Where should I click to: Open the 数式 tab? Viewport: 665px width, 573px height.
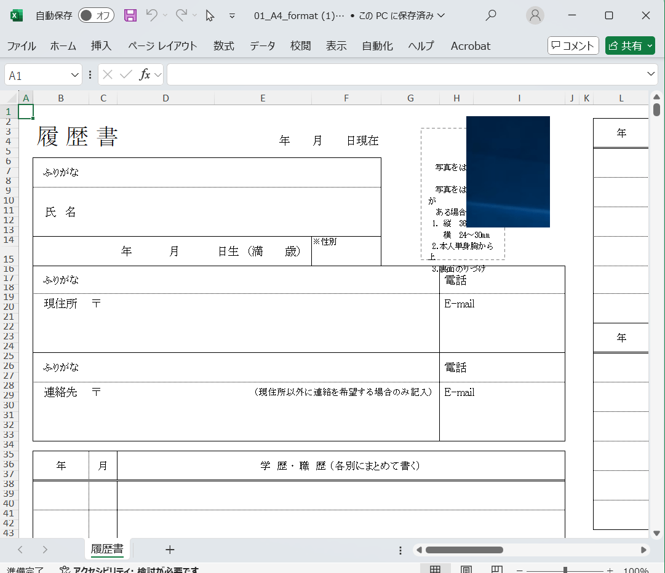[x=223, y=45]
